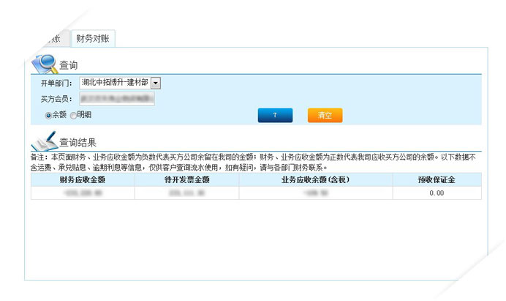
Task: Click the pen and notebook results icon
Action: pos(43,140)
